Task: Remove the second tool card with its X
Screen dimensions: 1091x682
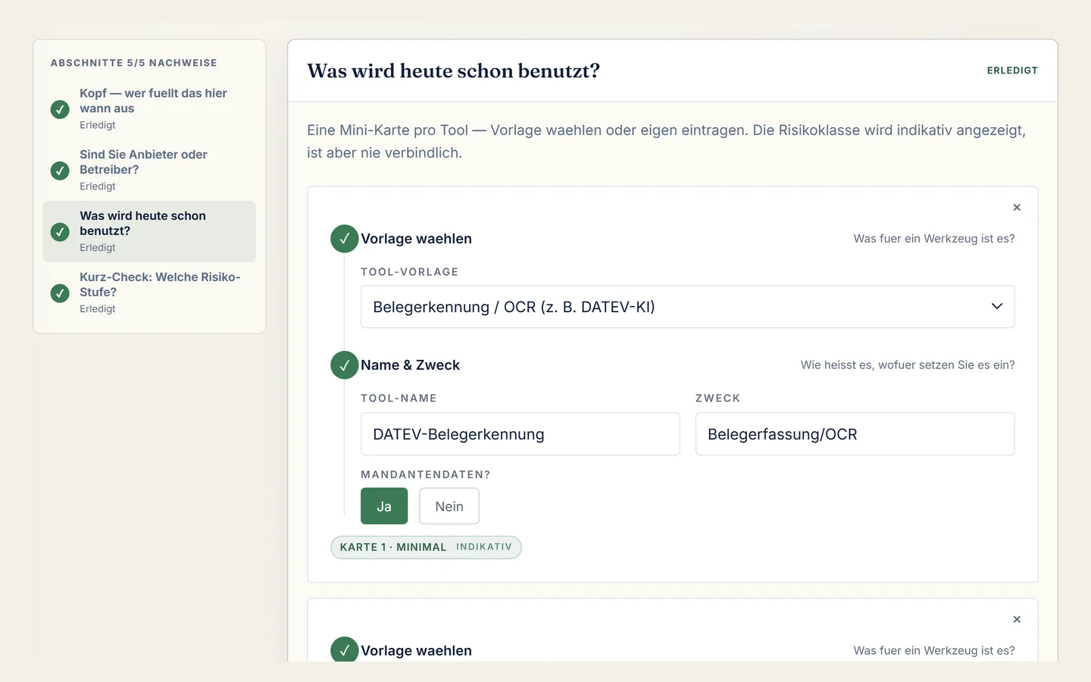Action: [1017, 620]
